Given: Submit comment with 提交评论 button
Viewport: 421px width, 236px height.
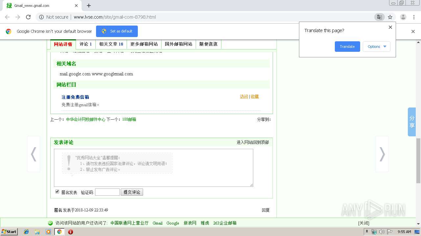Looking at the screenshot, I should click(x=132, y=192).
